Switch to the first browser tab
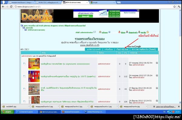182x120 pixels. (21, 2)
